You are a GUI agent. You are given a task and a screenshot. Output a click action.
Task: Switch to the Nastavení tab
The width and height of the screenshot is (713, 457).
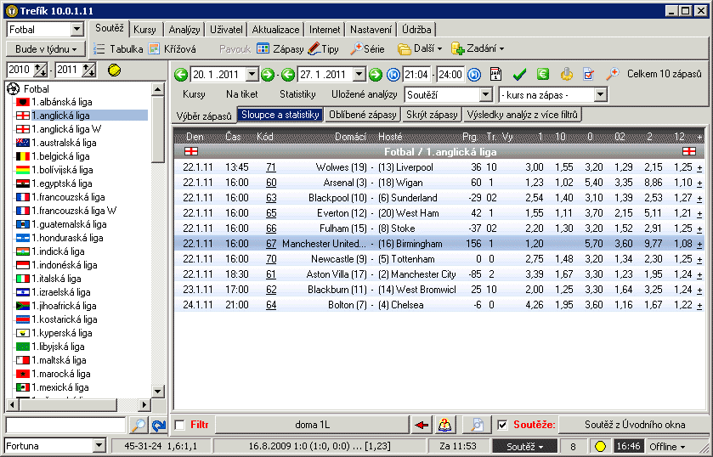371,30
